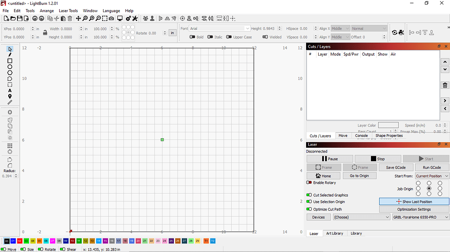Open the Arrange menu
This screenshot has width=450, height=252.
47,10
